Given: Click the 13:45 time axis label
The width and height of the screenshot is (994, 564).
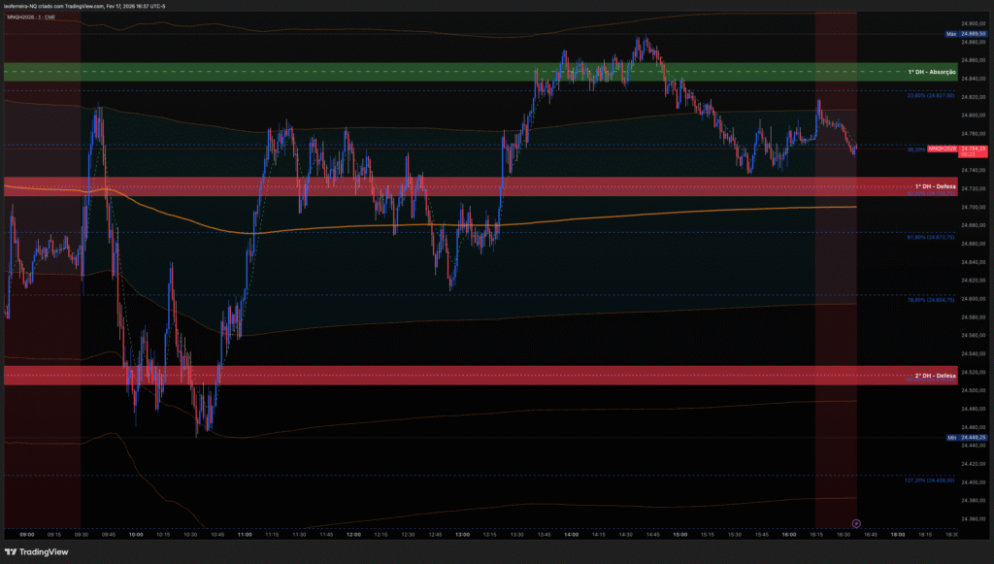Looking at the screenshot, I should tap(544, 535).
